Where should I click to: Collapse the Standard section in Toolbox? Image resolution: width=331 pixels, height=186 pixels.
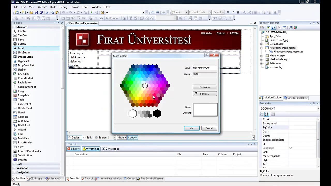point(14,27)
